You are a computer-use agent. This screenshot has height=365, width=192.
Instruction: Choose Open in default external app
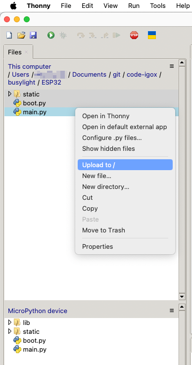coord(125,127)
